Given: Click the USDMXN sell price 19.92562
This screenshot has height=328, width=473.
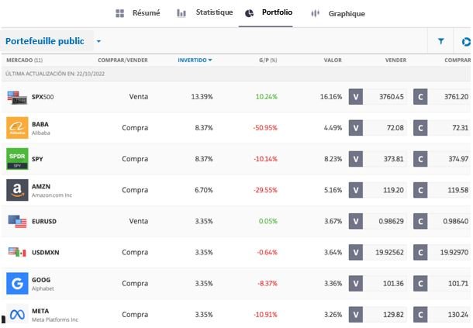Looking at the screenshot, I should tap(389, 252).
